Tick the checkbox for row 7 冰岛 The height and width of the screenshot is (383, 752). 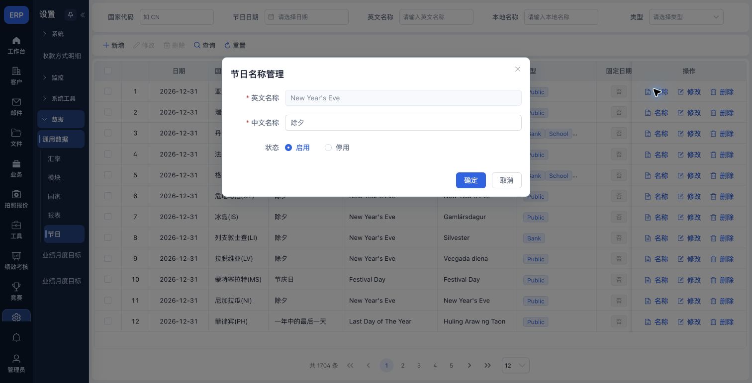pyautogui.click(x=108, y=217)
